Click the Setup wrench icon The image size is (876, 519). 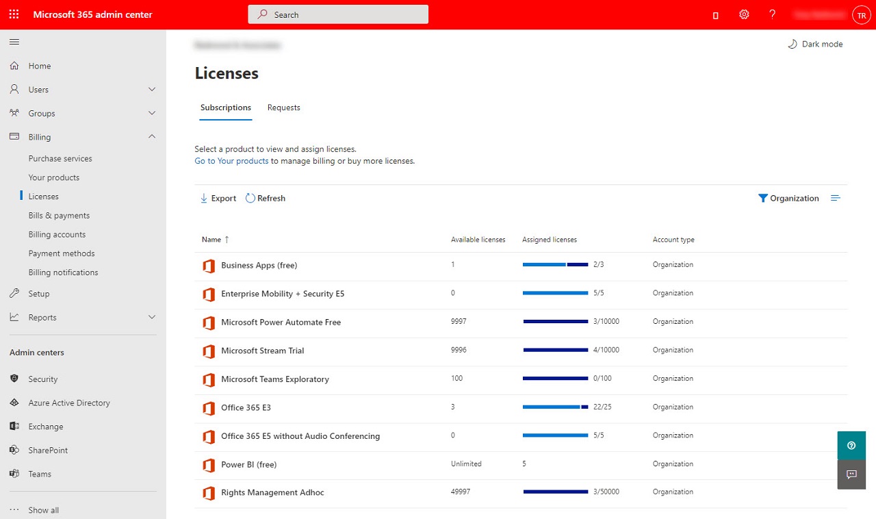pos(14,294)
